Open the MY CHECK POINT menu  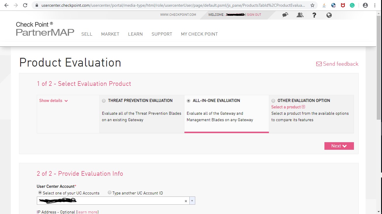click(199, 34)
